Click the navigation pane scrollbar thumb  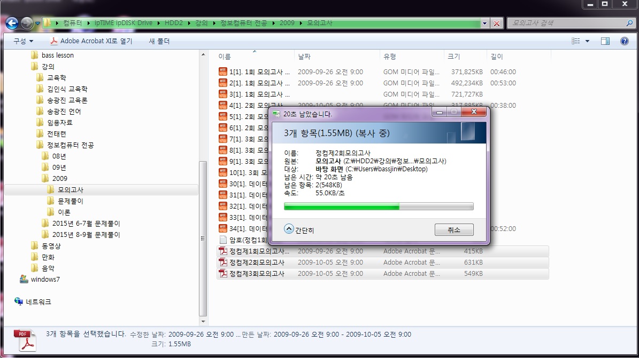point(203,239)
